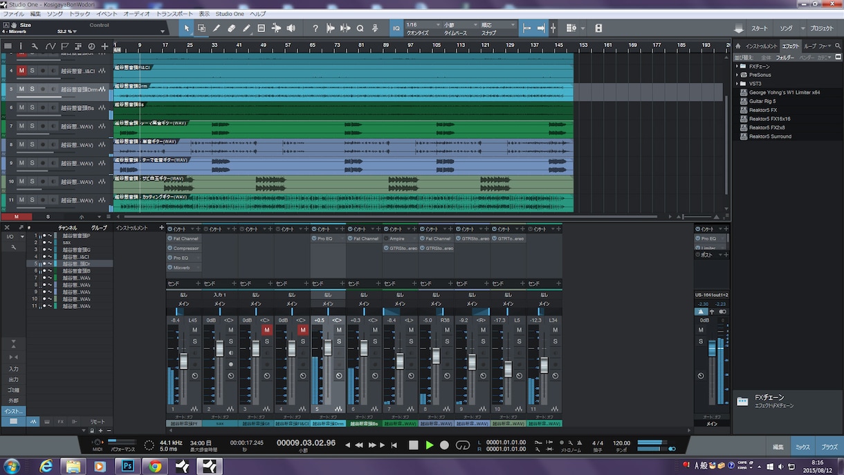Solo track 7 in the arrangement
This screenshot has width=844, height=475.
[x=32, y=126]
